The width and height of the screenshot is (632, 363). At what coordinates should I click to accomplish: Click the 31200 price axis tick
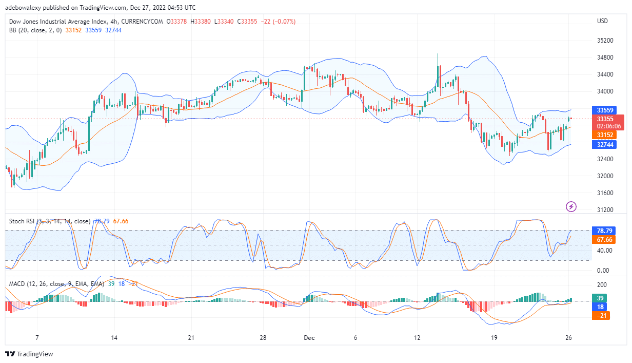click(605, 210)
